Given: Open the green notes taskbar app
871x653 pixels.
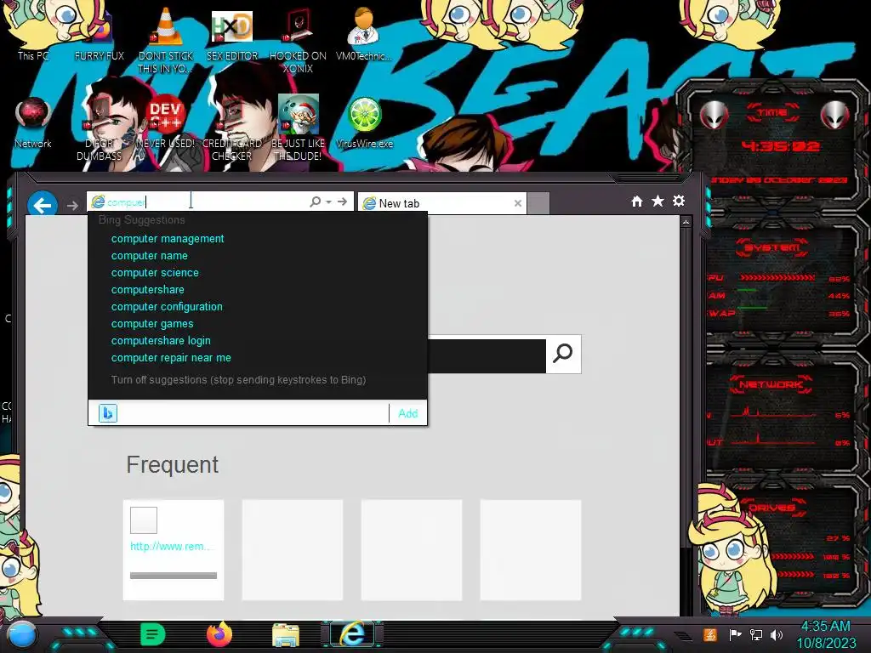Looking at the screenshot, I should pos(152,634).
